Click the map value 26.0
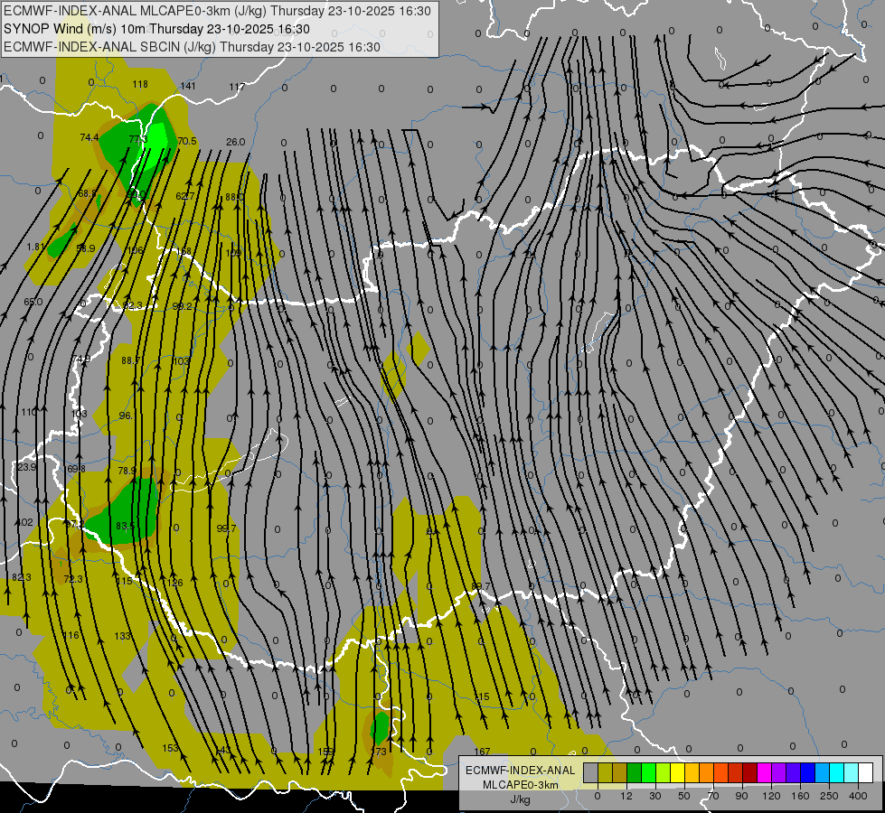This screenshot has width=885, height=813. point(235,142)
